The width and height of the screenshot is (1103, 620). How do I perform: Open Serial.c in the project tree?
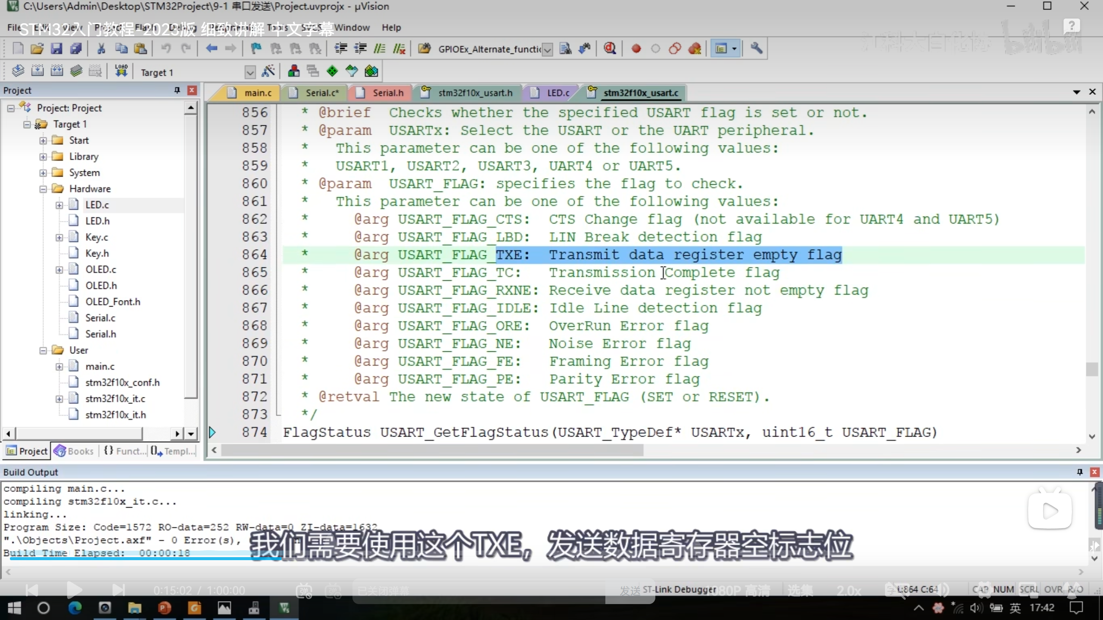tap(100, 318)
